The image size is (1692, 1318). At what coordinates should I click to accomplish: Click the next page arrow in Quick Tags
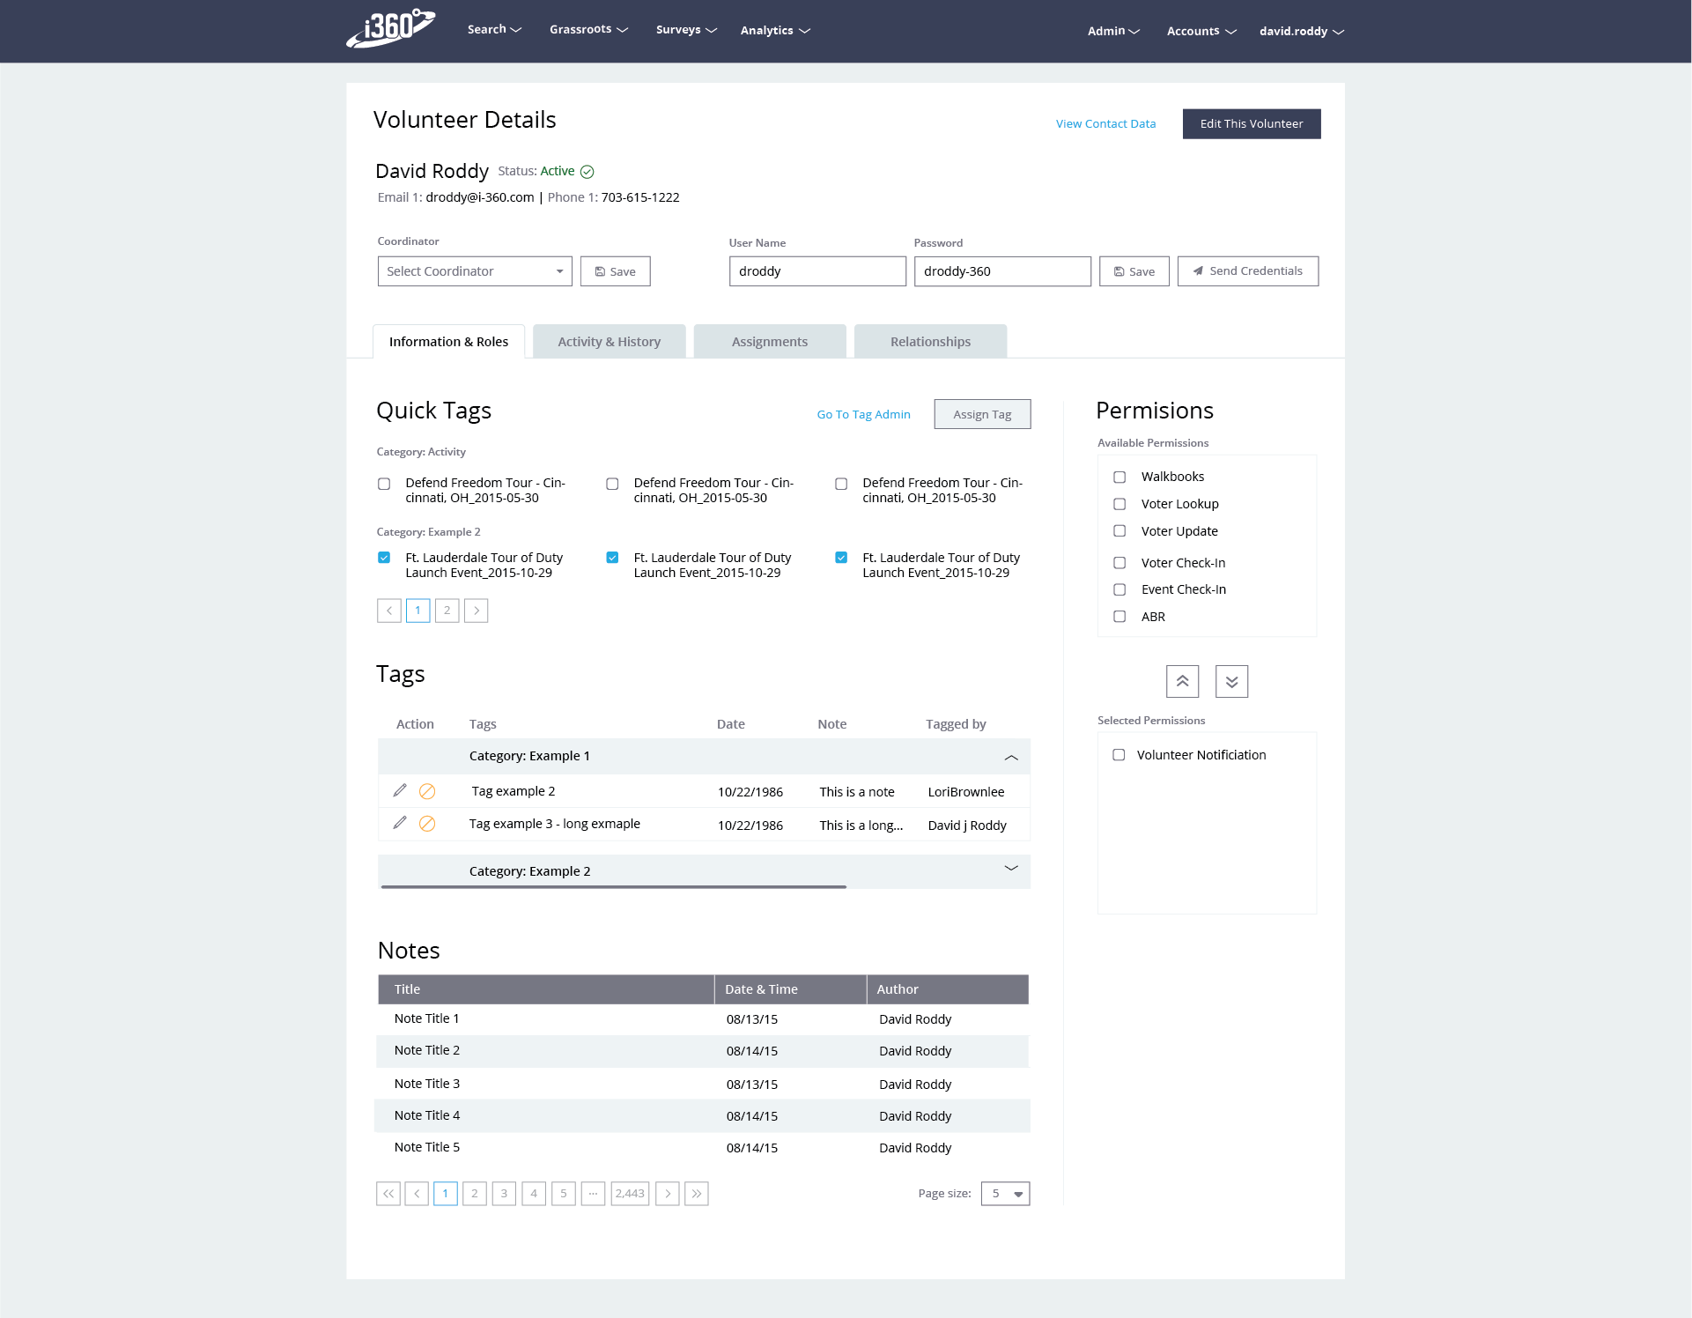pyautogui.click(x=477, y=611)
